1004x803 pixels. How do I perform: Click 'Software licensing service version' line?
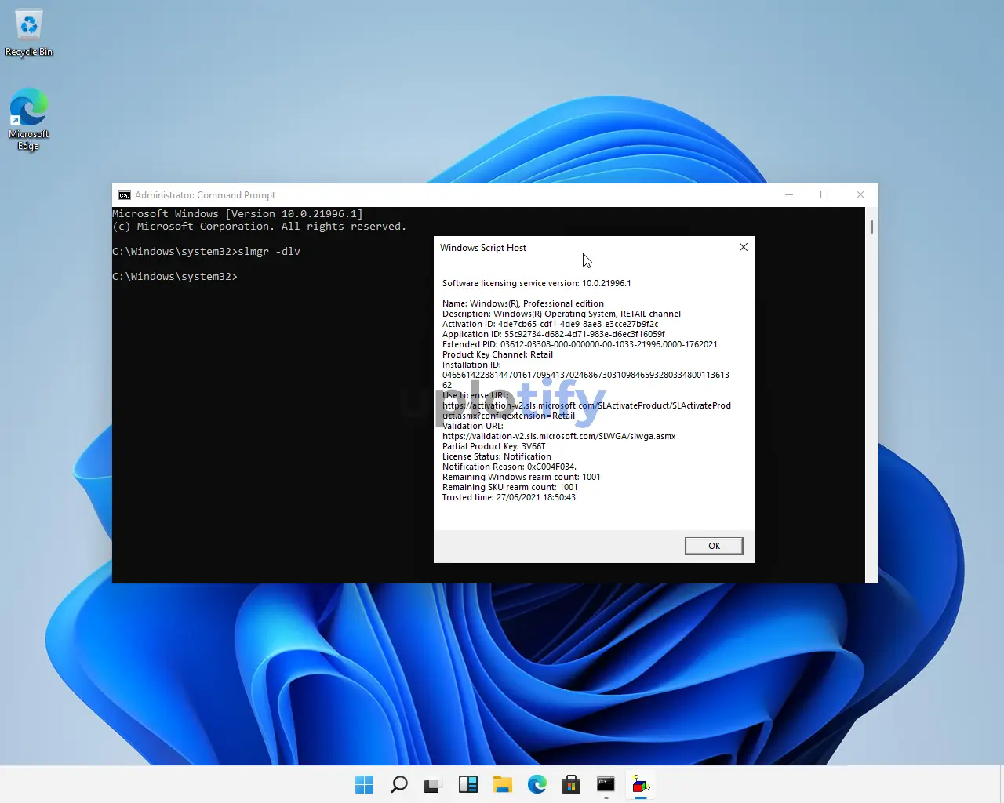click(537, 283)
